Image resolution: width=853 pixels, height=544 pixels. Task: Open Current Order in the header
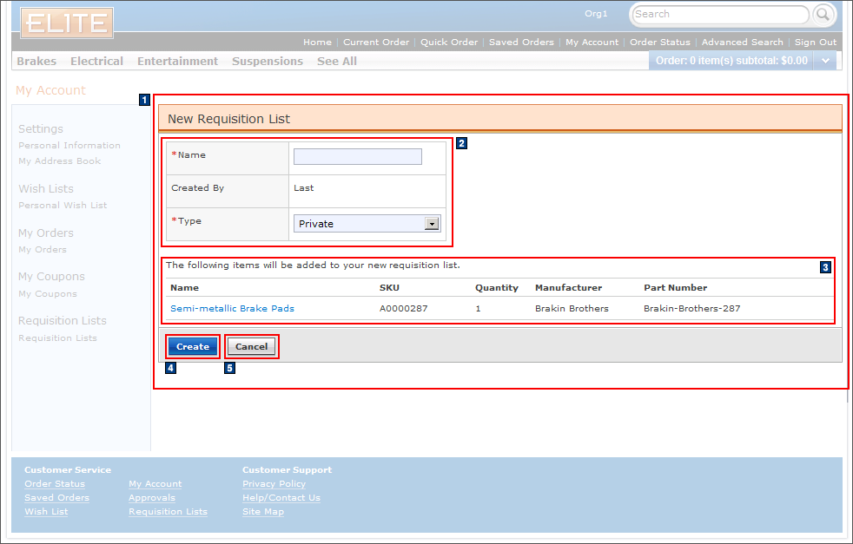click(x=376, y=42)
